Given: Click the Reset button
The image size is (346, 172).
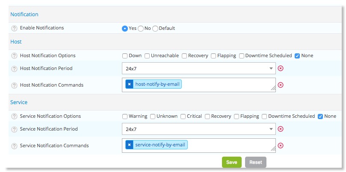Looking at the screenshot, I should (256, 162).
